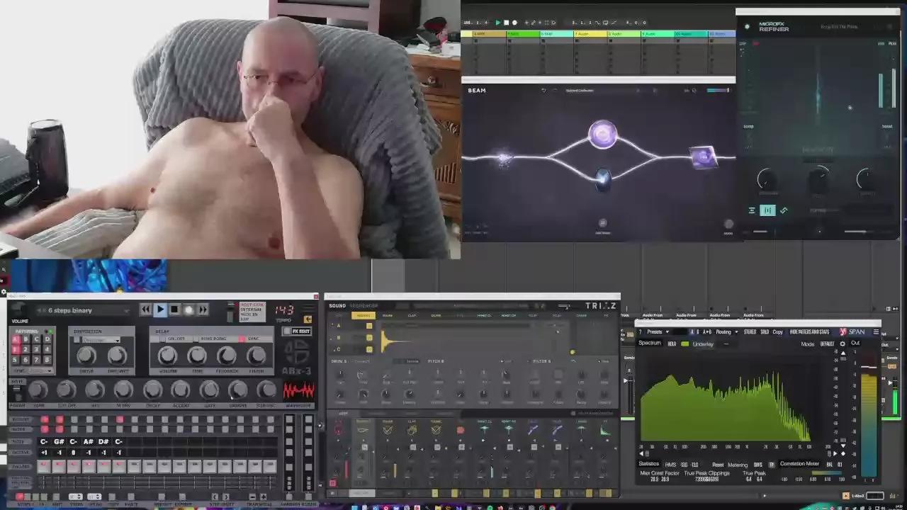Start playback in the ABx-3 sequencer

[x=160, y=310]
